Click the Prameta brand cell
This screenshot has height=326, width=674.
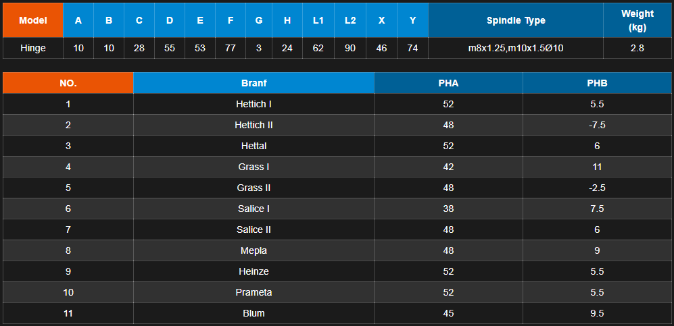point(254,292)
